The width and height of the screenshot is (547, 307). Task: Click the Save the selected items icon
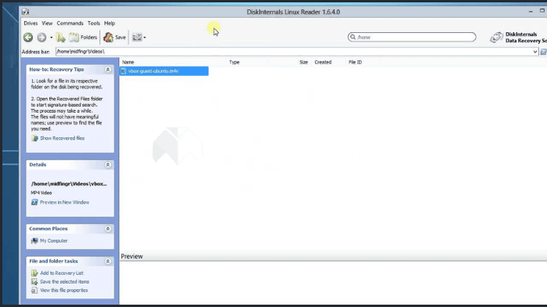34,282
